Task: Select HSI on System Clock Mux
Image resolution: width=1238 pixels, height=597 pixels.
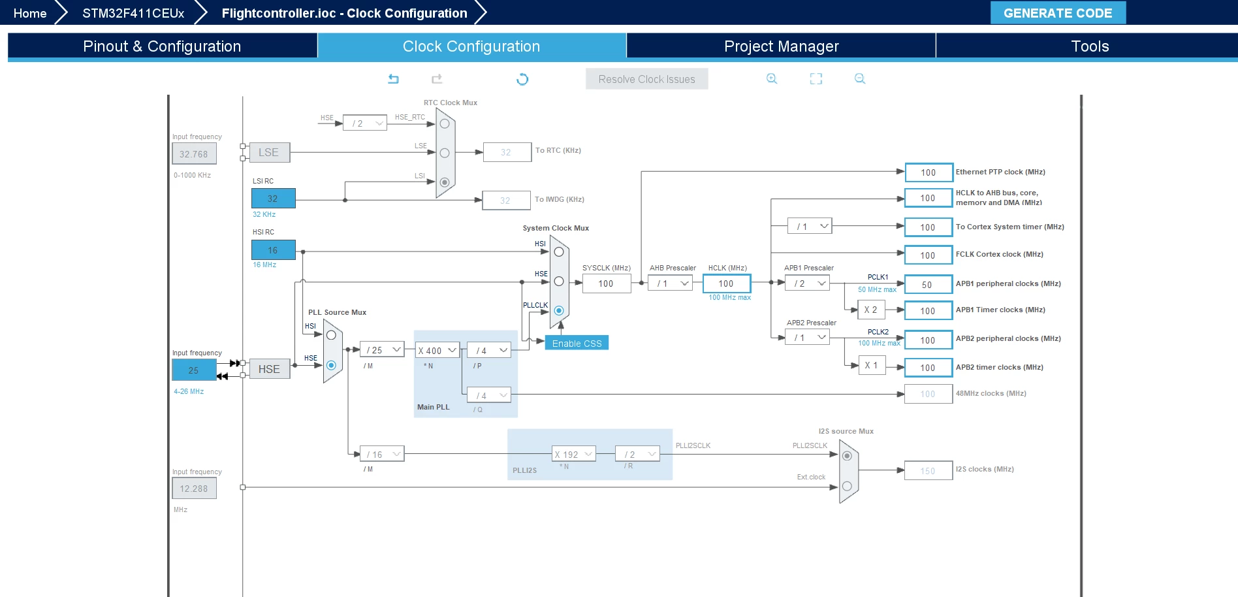Action: click(559, 251)
